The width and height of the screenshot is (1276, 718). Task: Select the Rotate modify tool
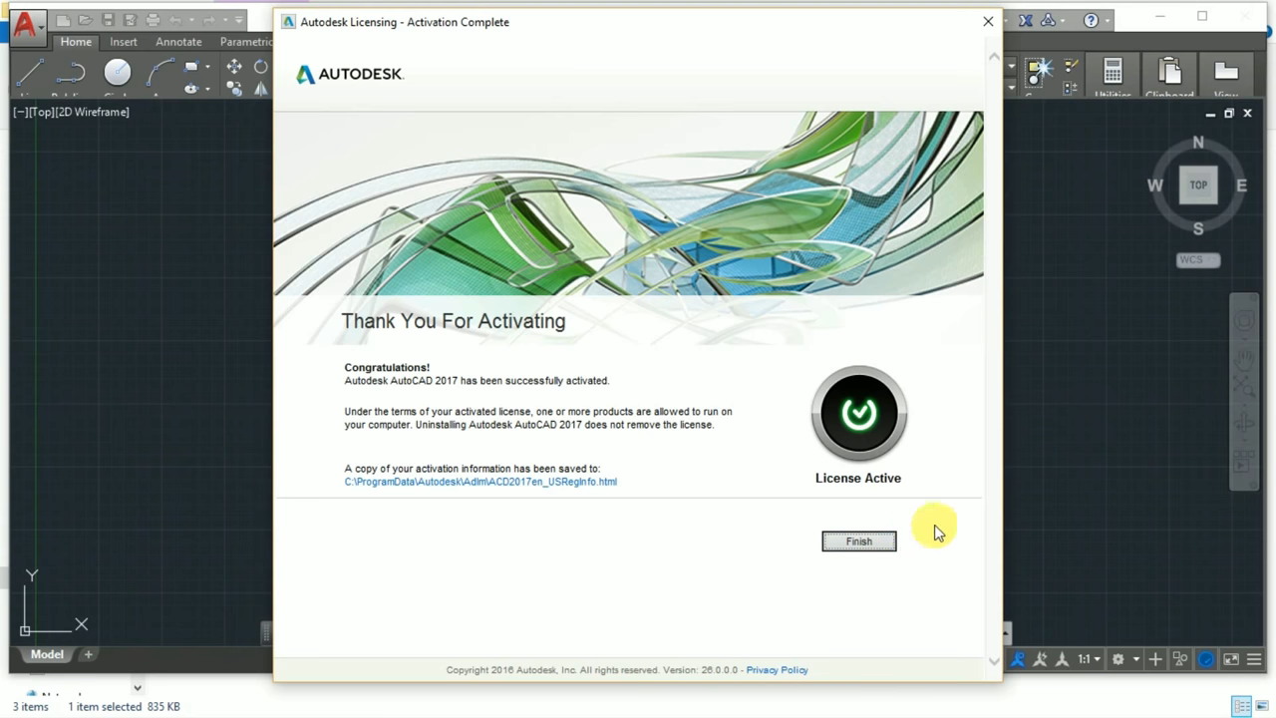pos(260,66)
